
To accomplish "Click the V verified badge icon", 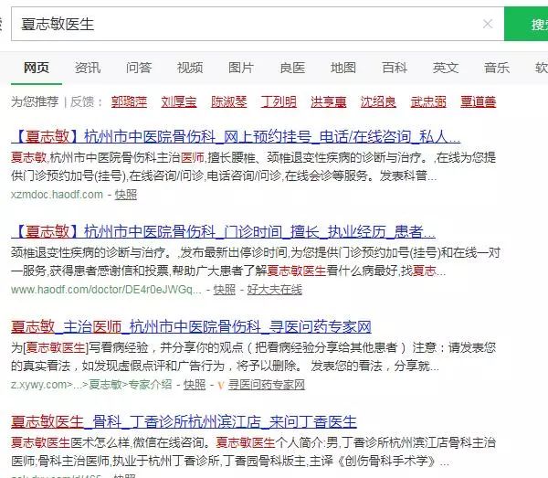I will click(220, 386).
